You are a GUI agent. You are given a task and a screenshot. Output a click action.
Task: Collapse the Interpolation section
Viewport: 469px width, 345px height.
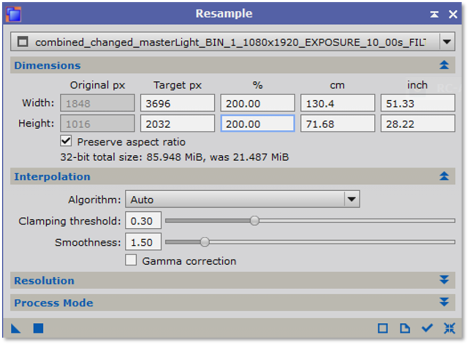pyautogui.click(x=444, y=176)
